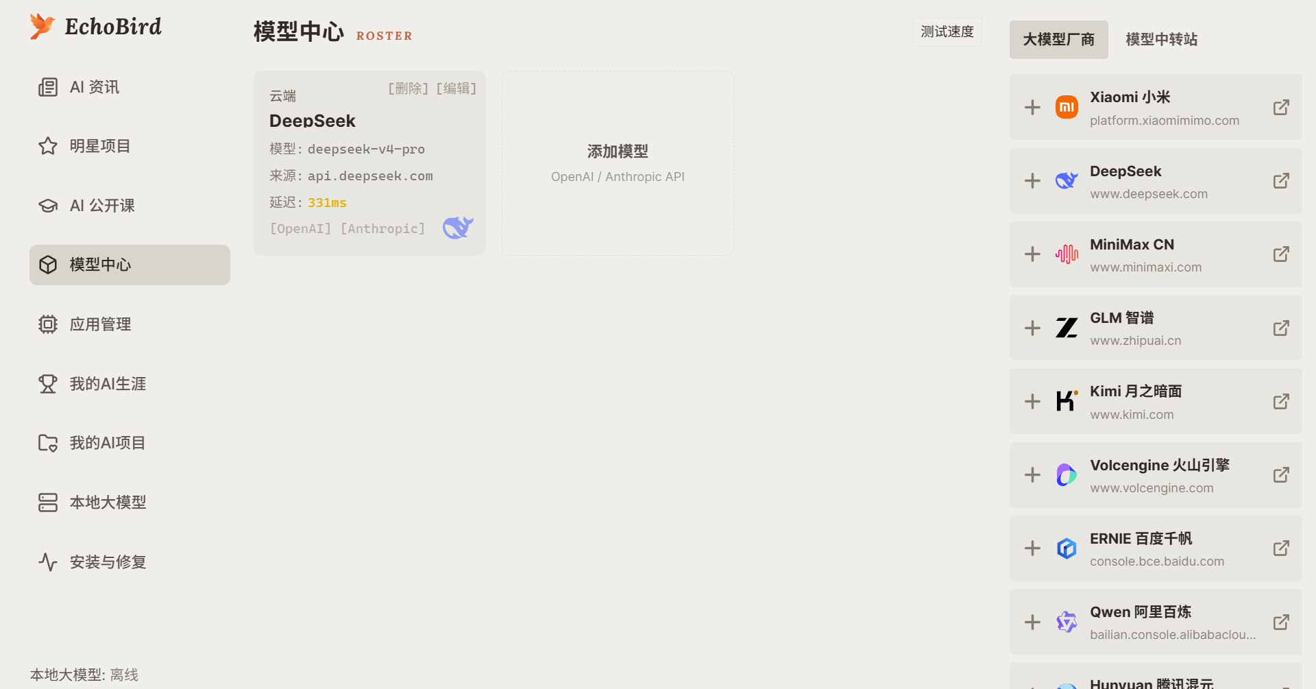Edit the DeepSeek model via [编辑]
Image resolution: width=1316 pixels, height=689 pixels.
[x=456, y=88]
